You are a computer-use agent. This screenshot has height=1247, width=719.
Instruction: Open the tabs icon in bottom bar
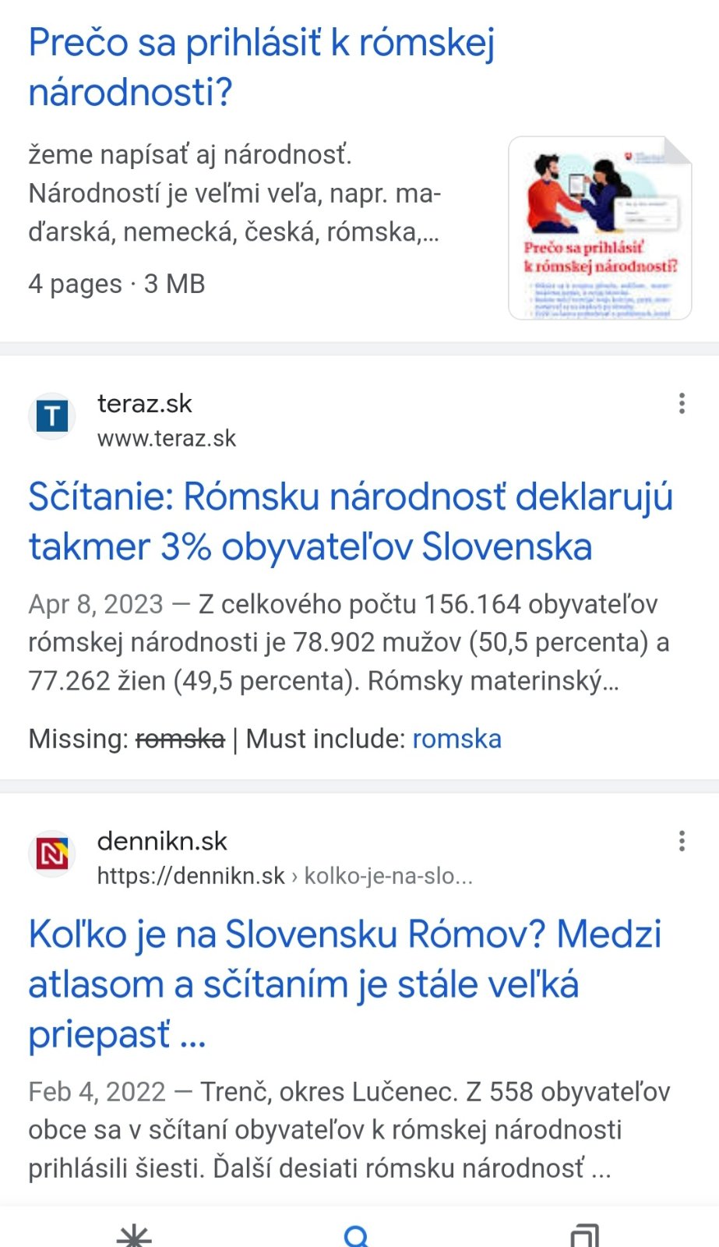click(583, 1235)
